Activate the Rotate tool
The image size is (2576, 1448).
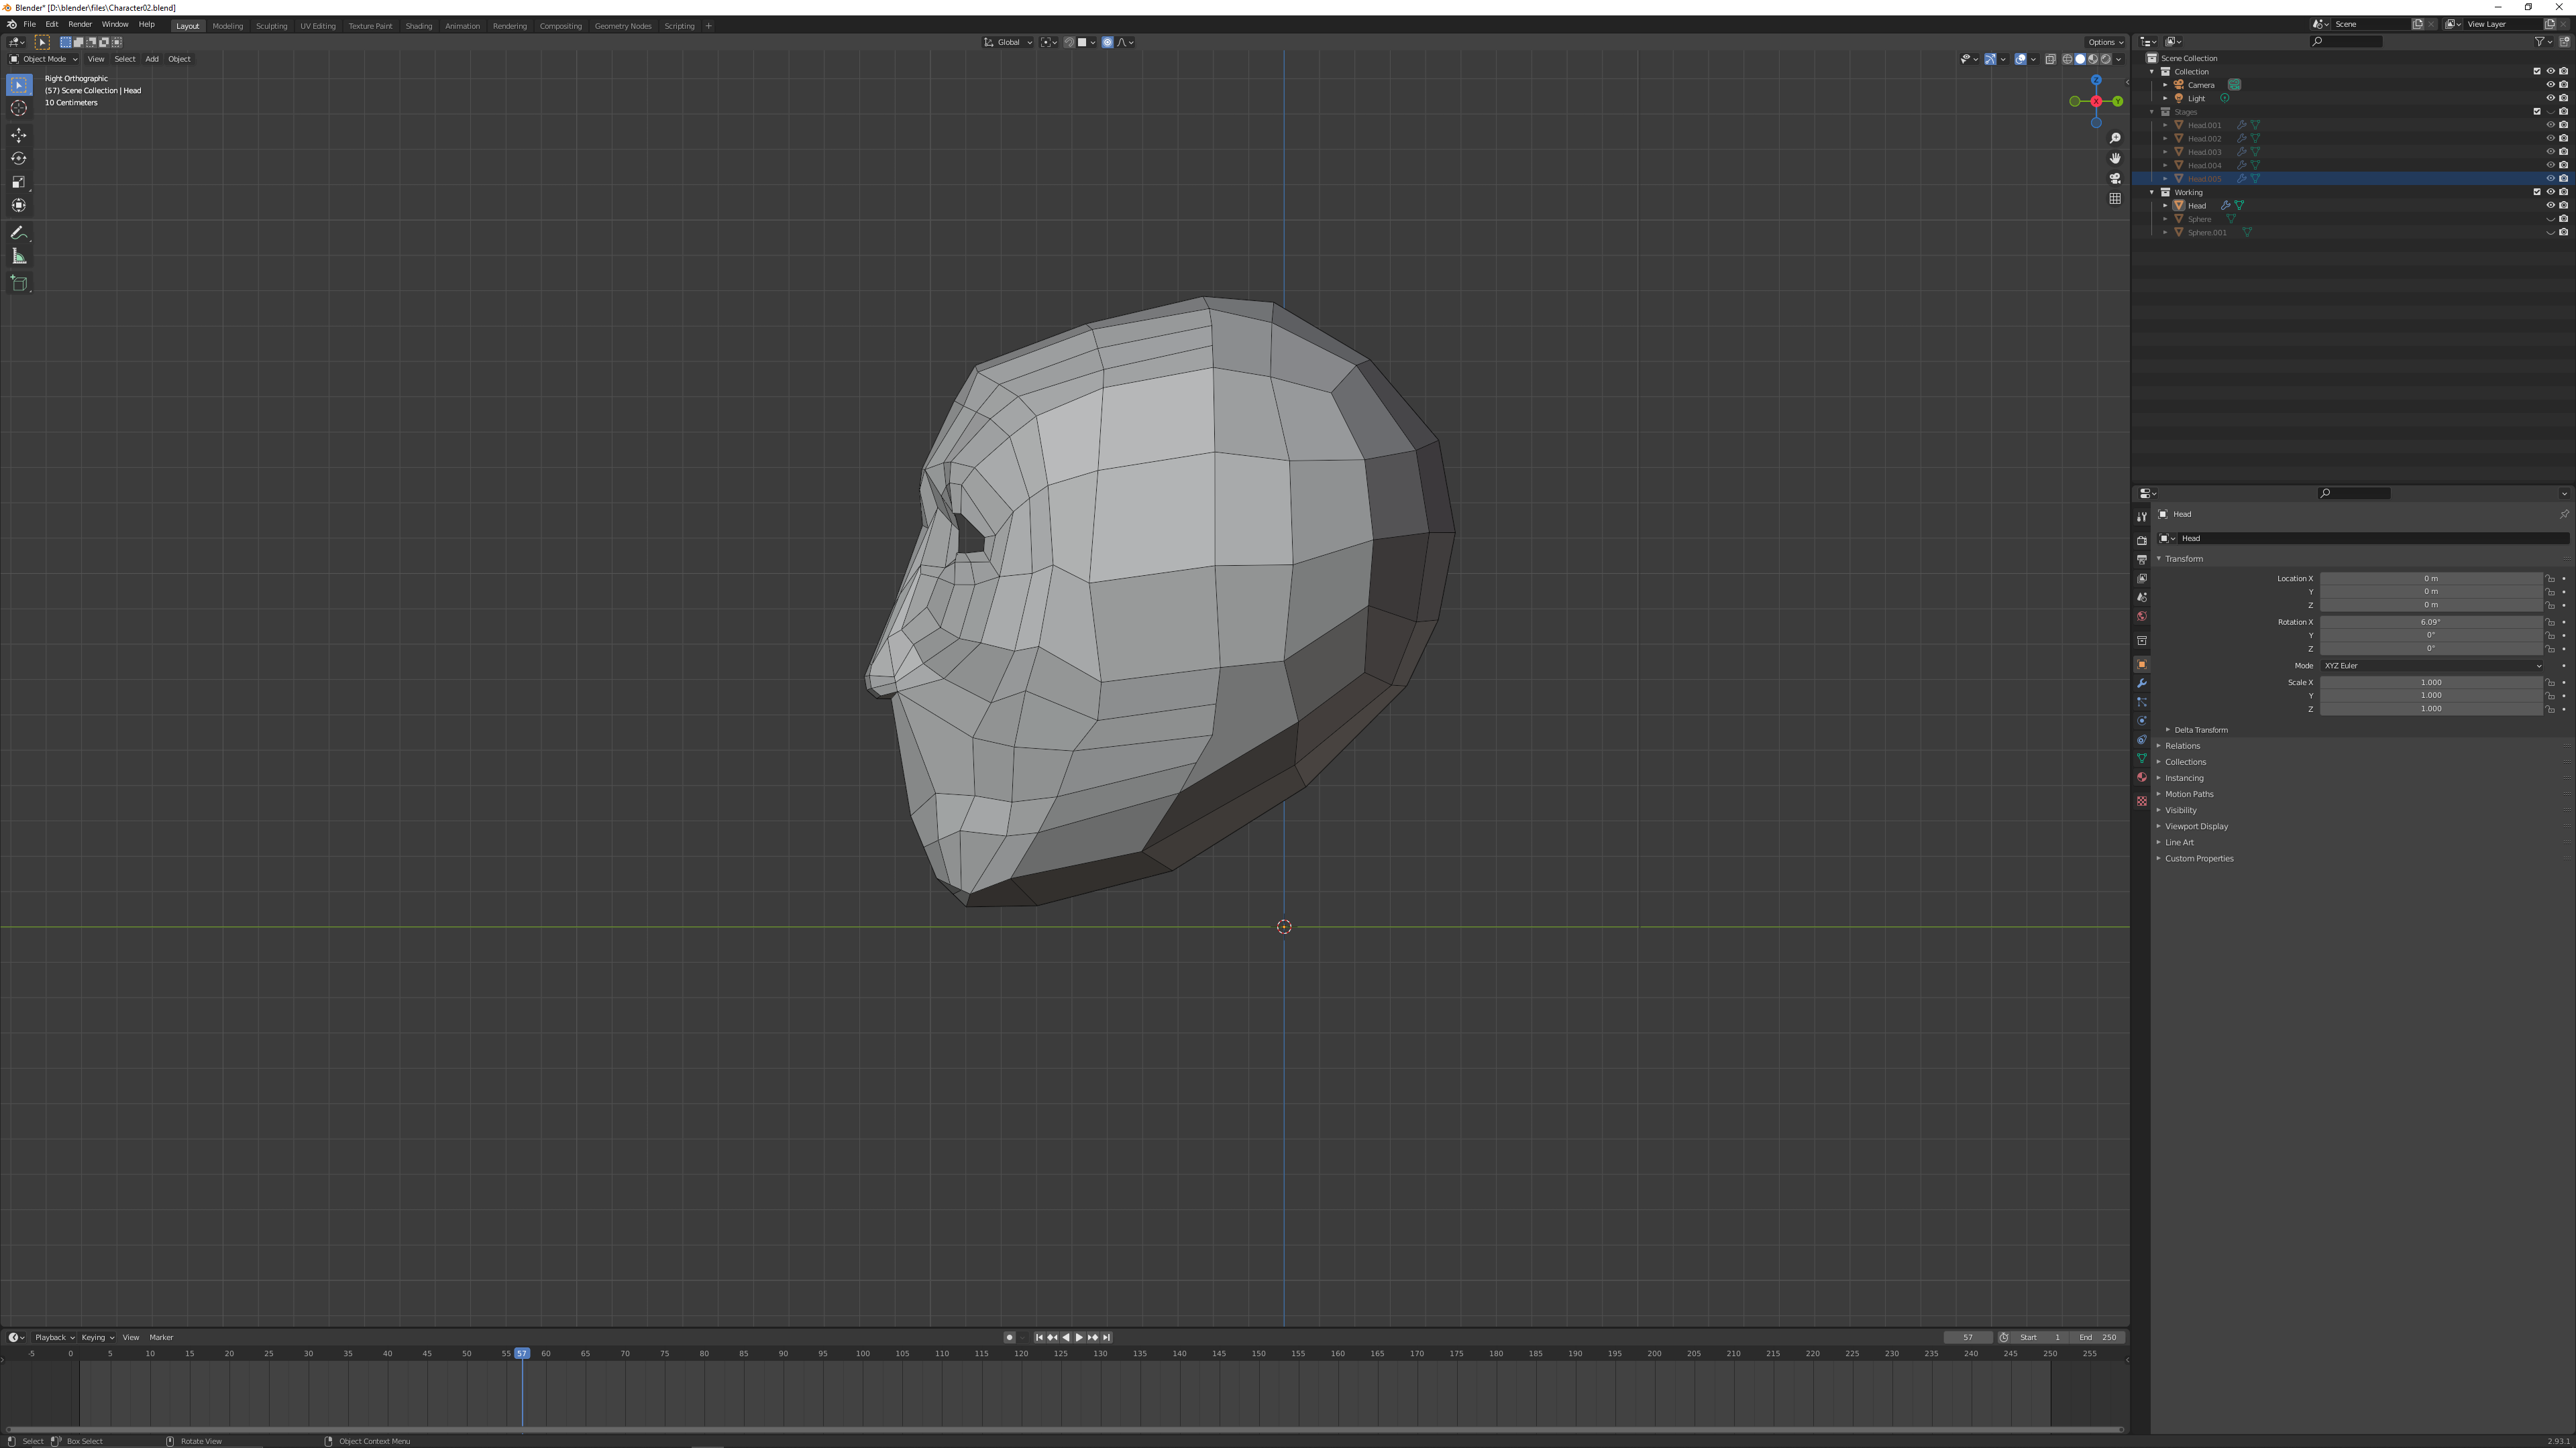[19, 158]
